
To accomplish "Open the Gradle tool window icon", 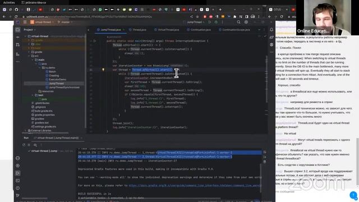I will 271,38.
